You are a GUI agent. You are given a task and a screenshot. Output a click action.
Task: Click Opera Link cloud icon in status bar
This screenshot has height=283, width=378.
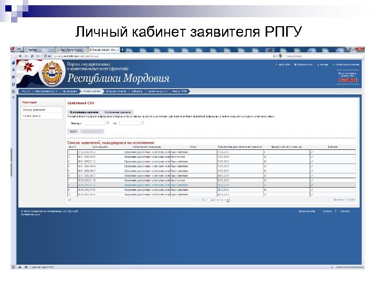coord(20,267)
